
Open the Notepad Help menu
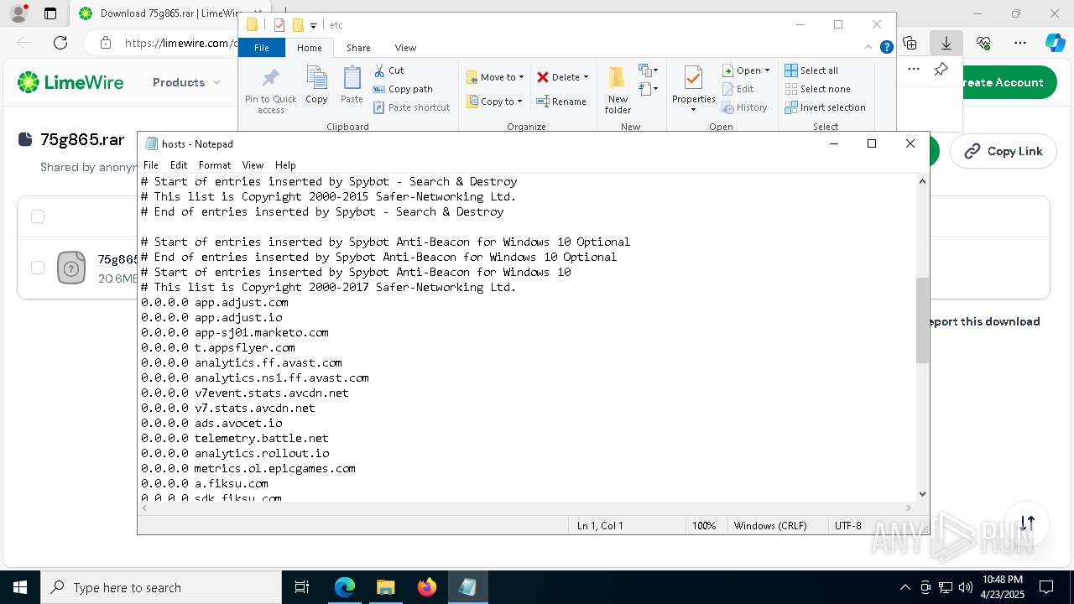pos(285,165)
